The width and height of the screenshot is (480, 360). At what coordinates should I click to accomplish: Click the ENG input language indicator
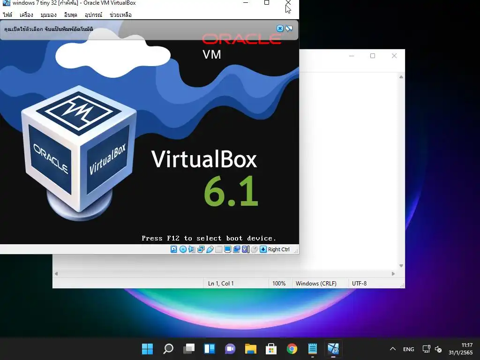[x=409, y=349]
